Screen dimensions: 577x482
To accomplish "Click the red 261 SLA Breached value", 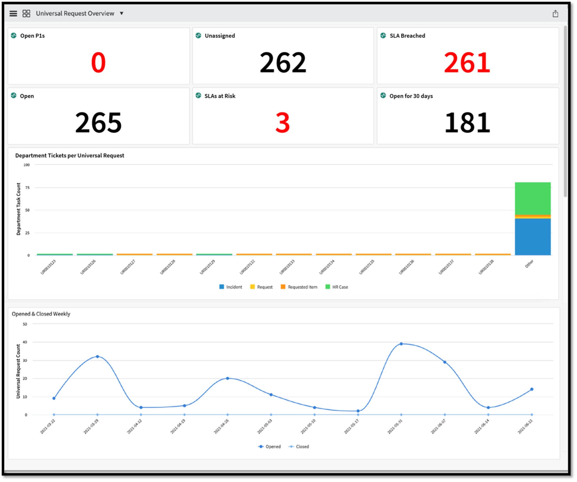I will pyautogui.click(x=467, y=63).
